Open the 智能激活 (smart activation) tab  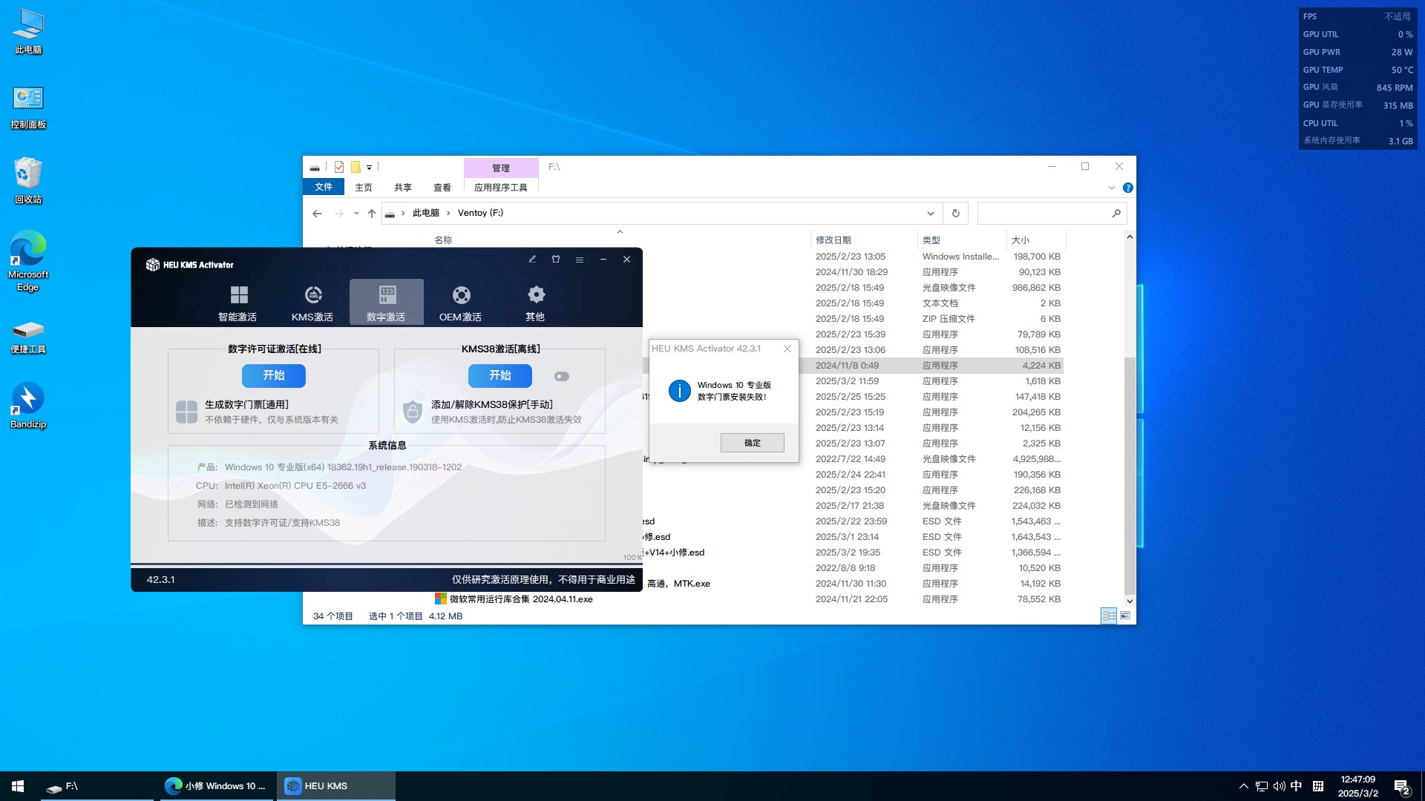(x=237, y=303)
